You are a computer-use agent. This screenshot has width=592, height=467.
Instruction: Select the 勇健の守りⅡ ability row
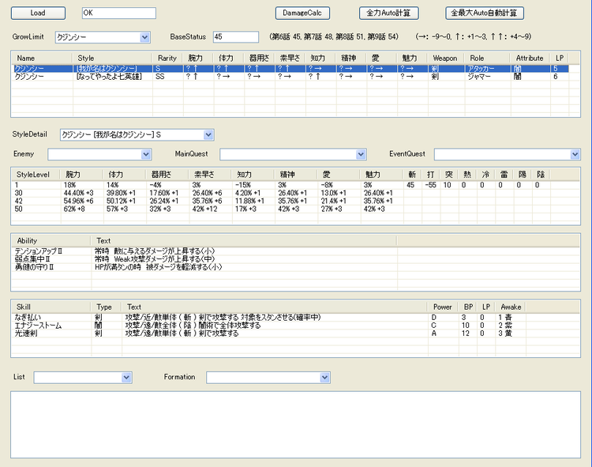coord(204,267)
